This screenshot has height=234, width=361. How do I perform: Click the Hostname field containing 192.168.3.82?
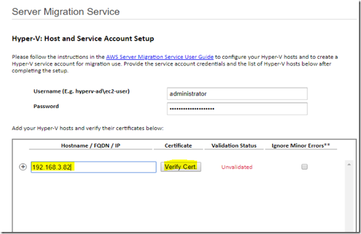point(94,167)
